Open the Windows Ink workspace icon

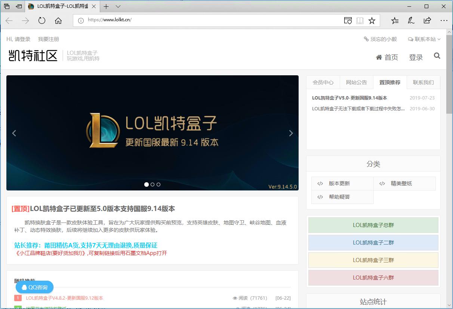point(411,21)
